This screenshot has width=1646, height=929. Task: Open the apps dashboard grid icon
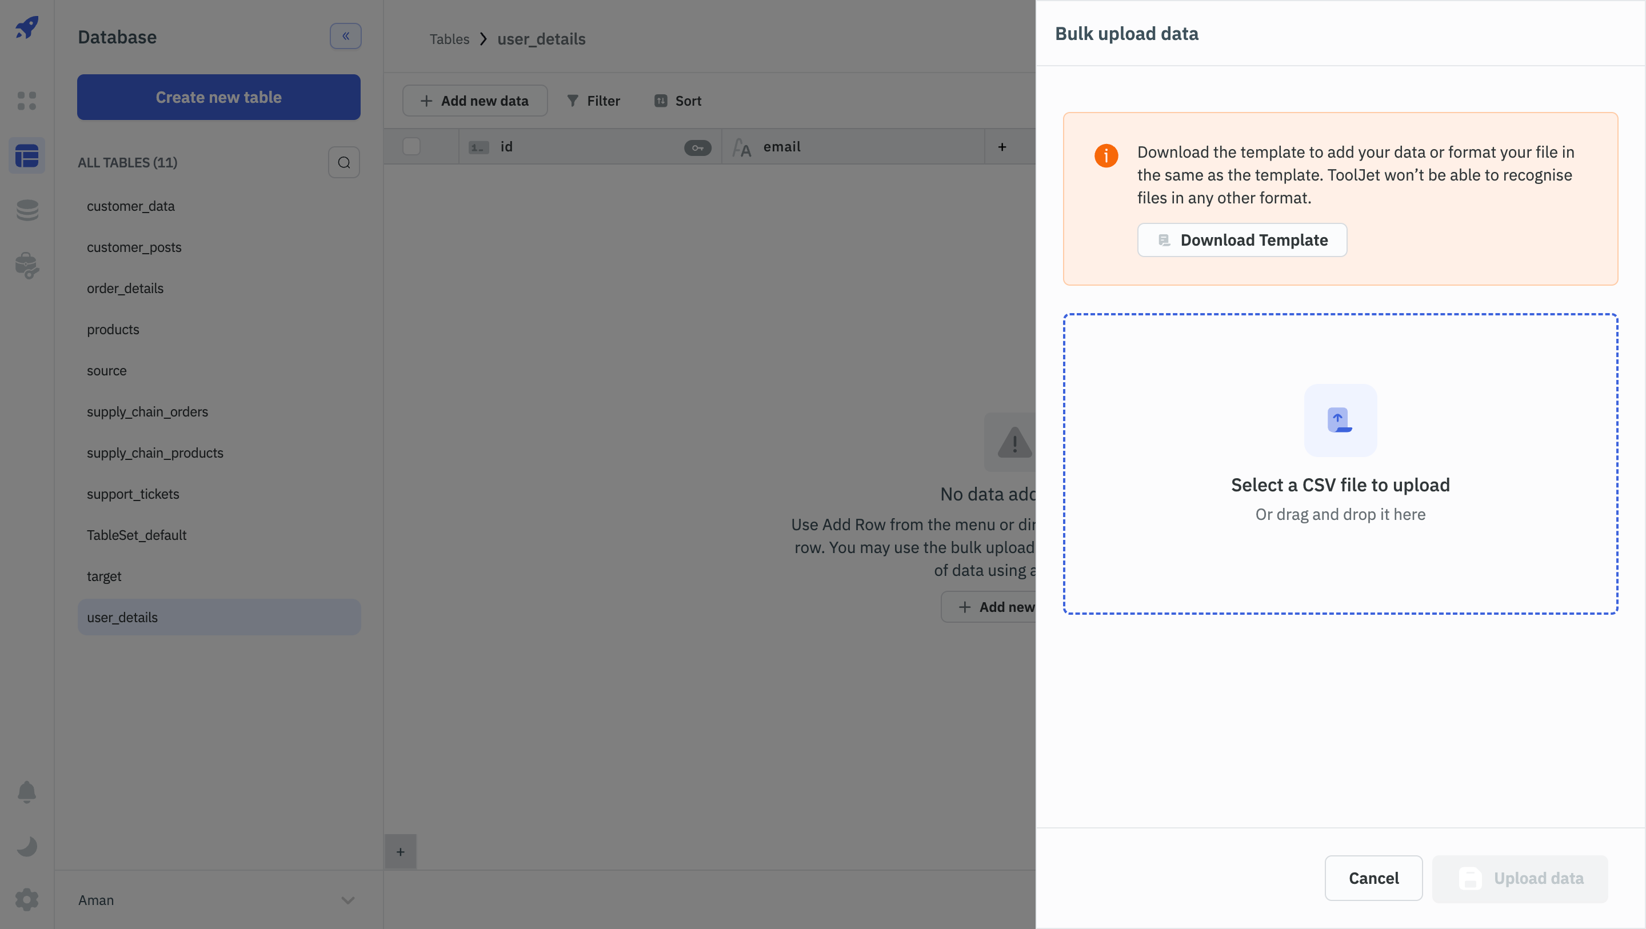point(27,101)
